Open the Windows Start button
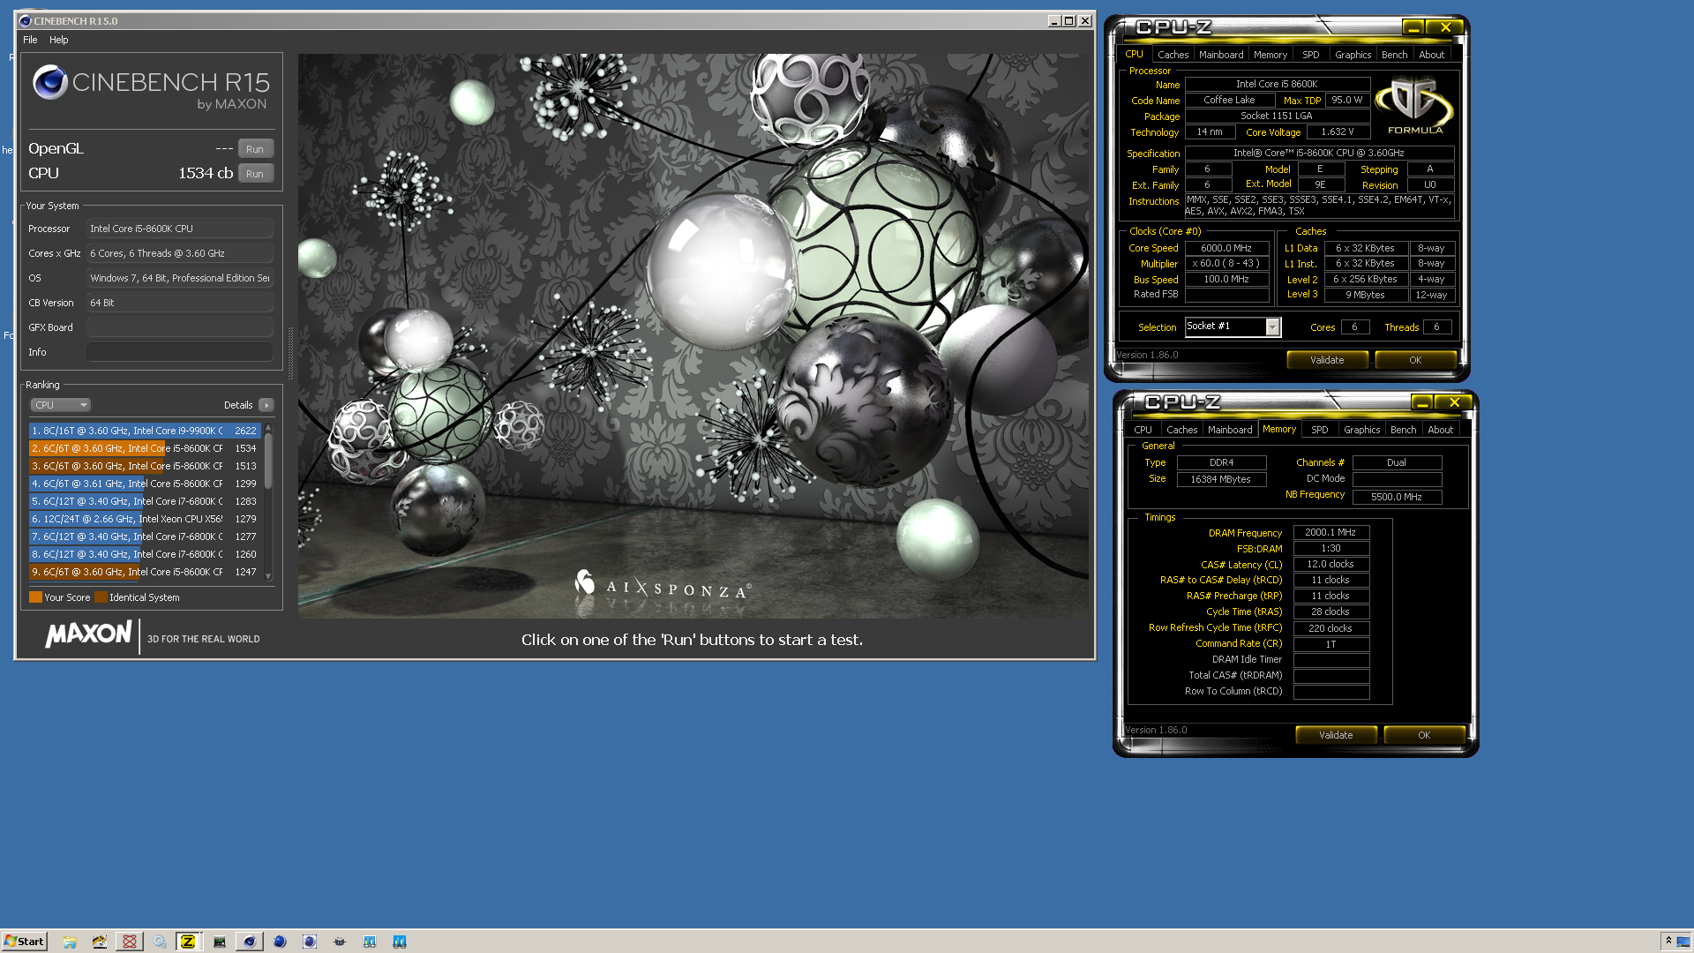The width and height of the screenshot is (1694, 953). click(24, 942)
